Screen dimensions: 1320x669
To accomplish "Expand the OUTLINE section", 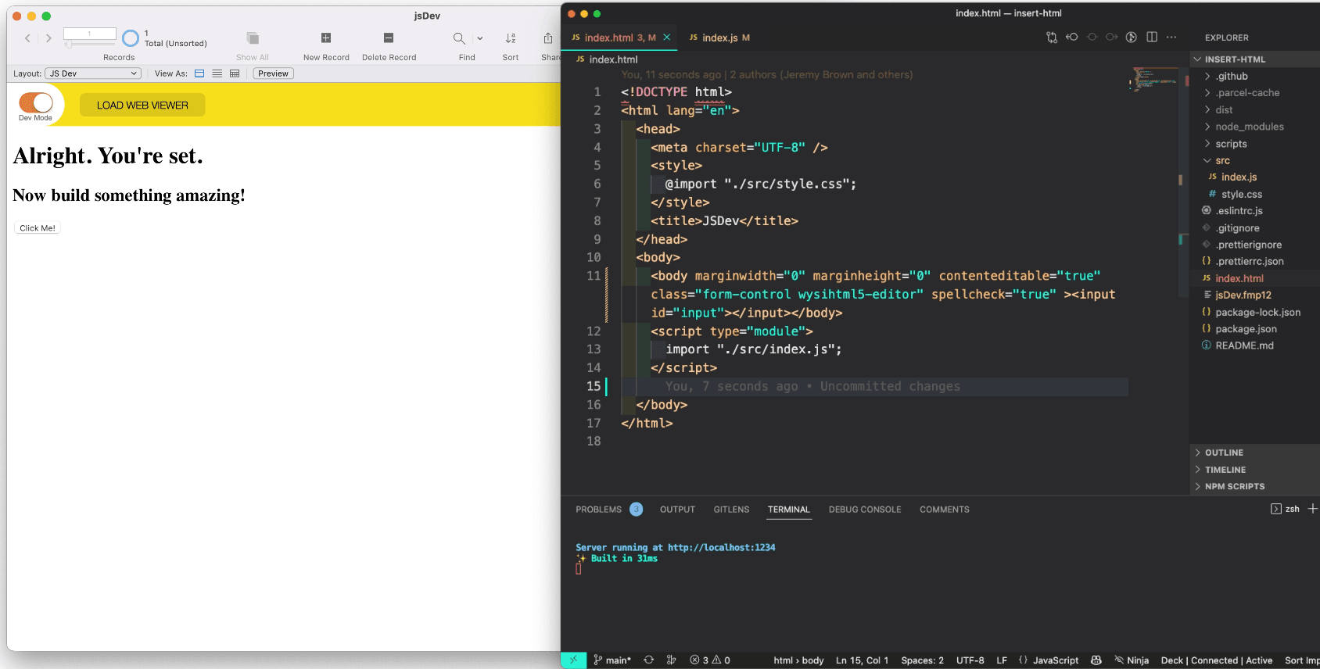I will pyautogui.click(x=1224, y=453).
